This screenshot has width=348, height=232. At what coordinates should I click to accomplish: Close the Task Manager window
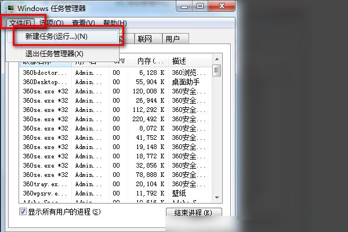pos(222,6)
